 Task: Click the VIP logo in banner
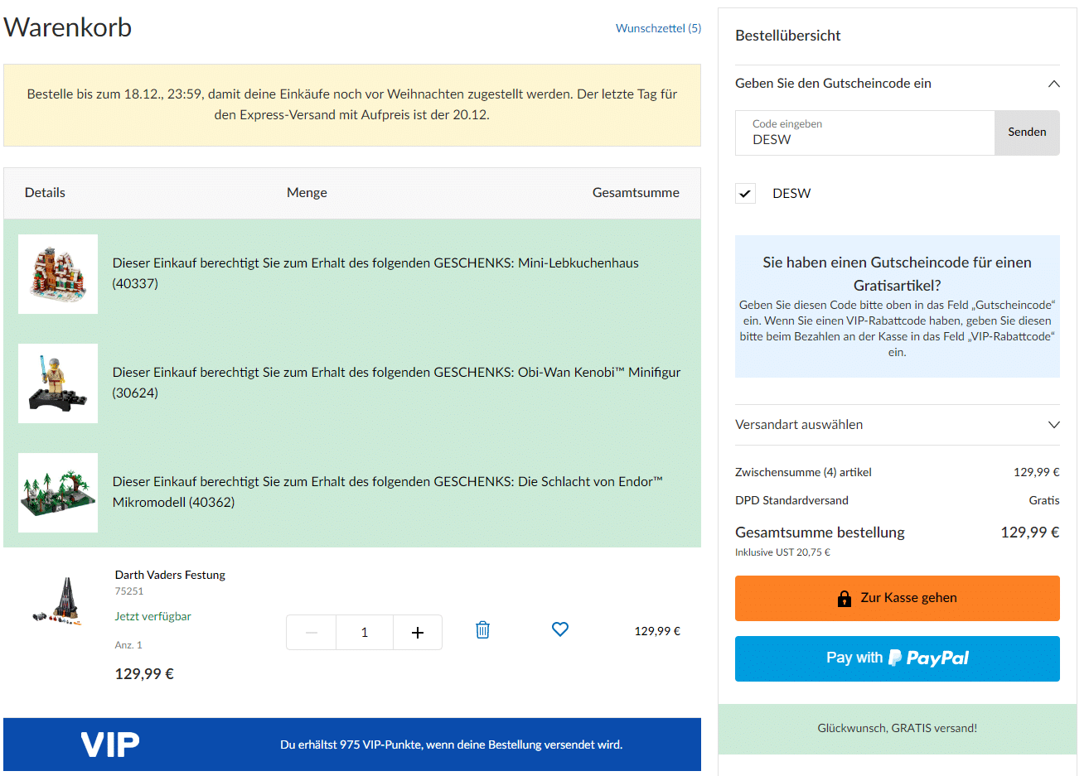point(110,745)
